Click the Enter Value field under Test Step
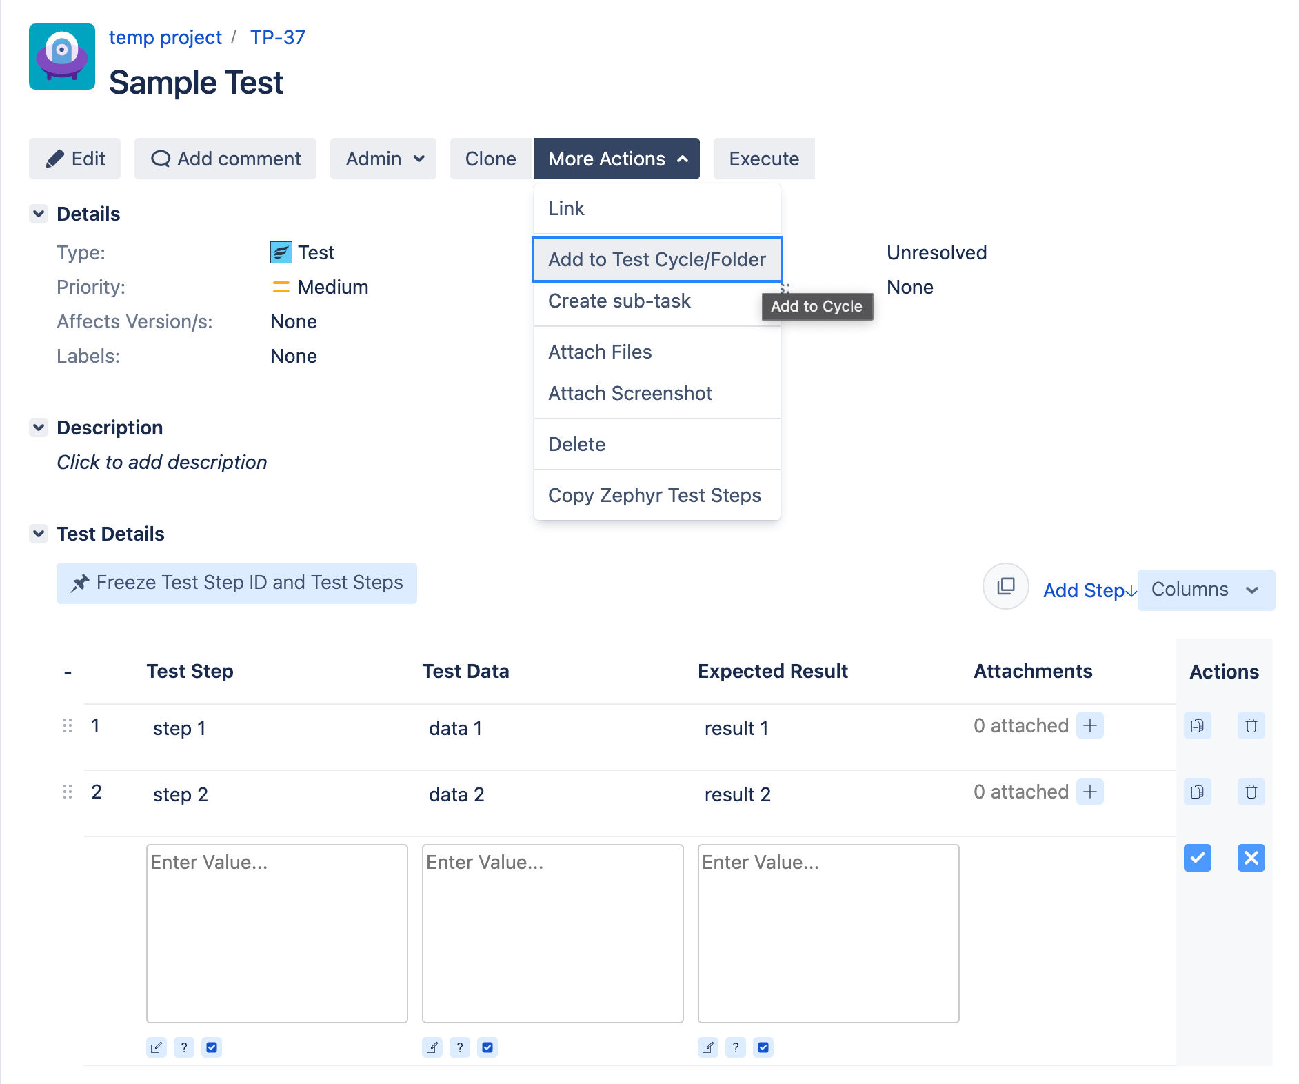The width and height of the screenshot is (1299, 1084). tap(276, 934)
